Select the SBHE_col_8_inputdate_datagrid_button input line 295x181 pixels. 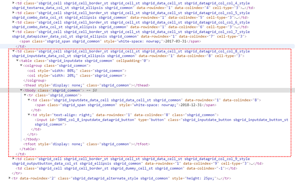pos(161,122)
